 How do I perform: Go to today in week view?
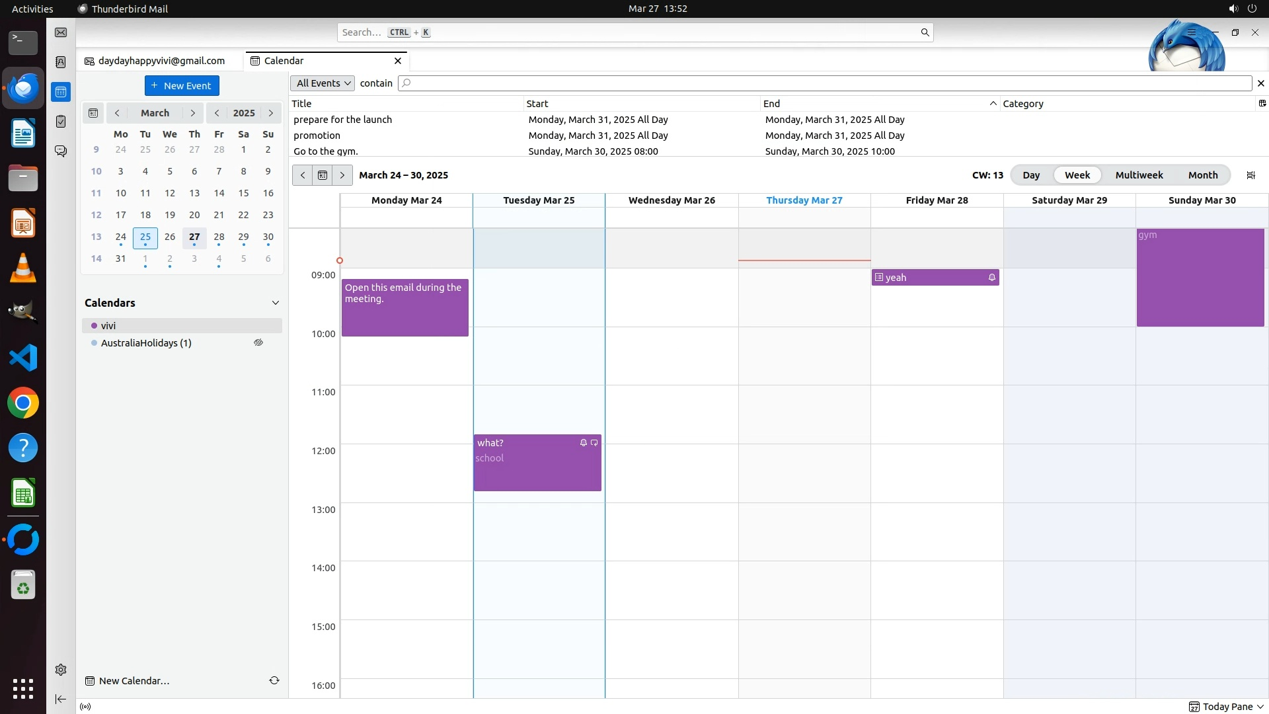323,175
